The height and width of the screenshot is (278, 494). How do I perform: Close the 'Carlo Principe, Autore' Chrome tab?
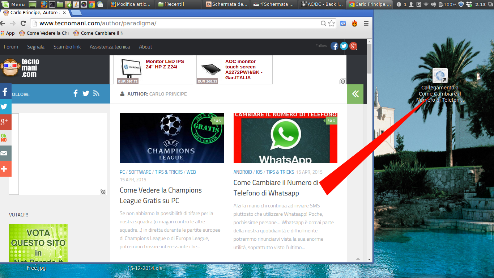click(x=64, y=13)
